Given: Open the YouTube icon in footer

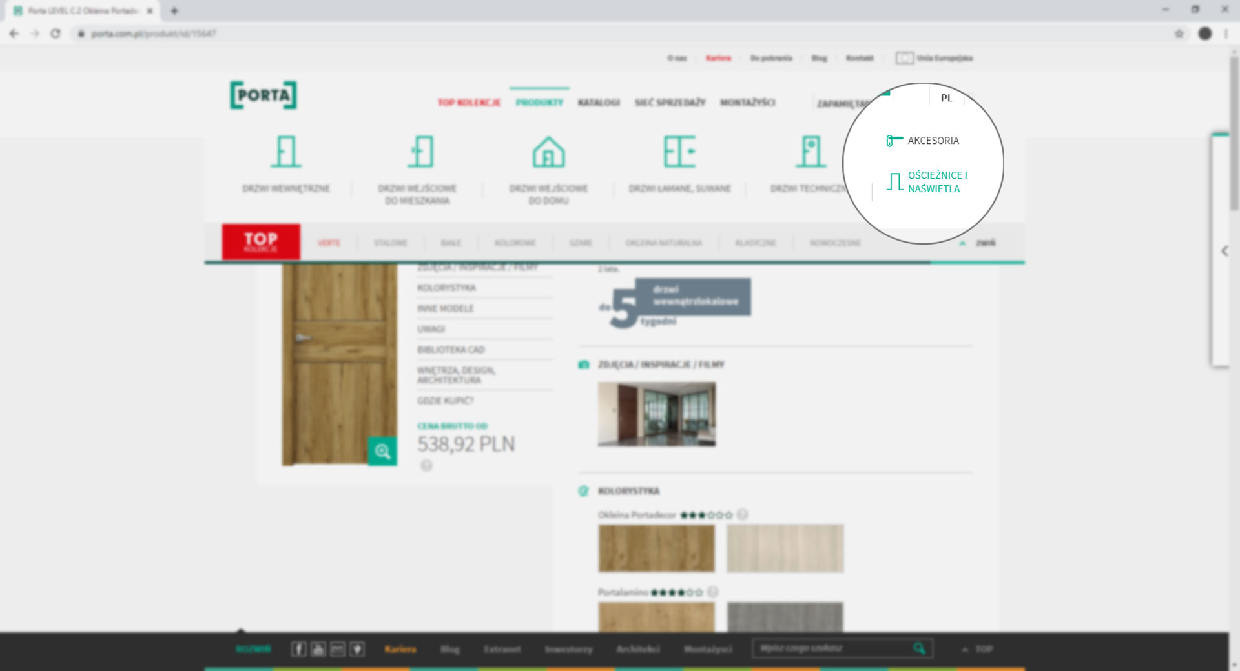Looking at the screenshot, I should [318, 649].
